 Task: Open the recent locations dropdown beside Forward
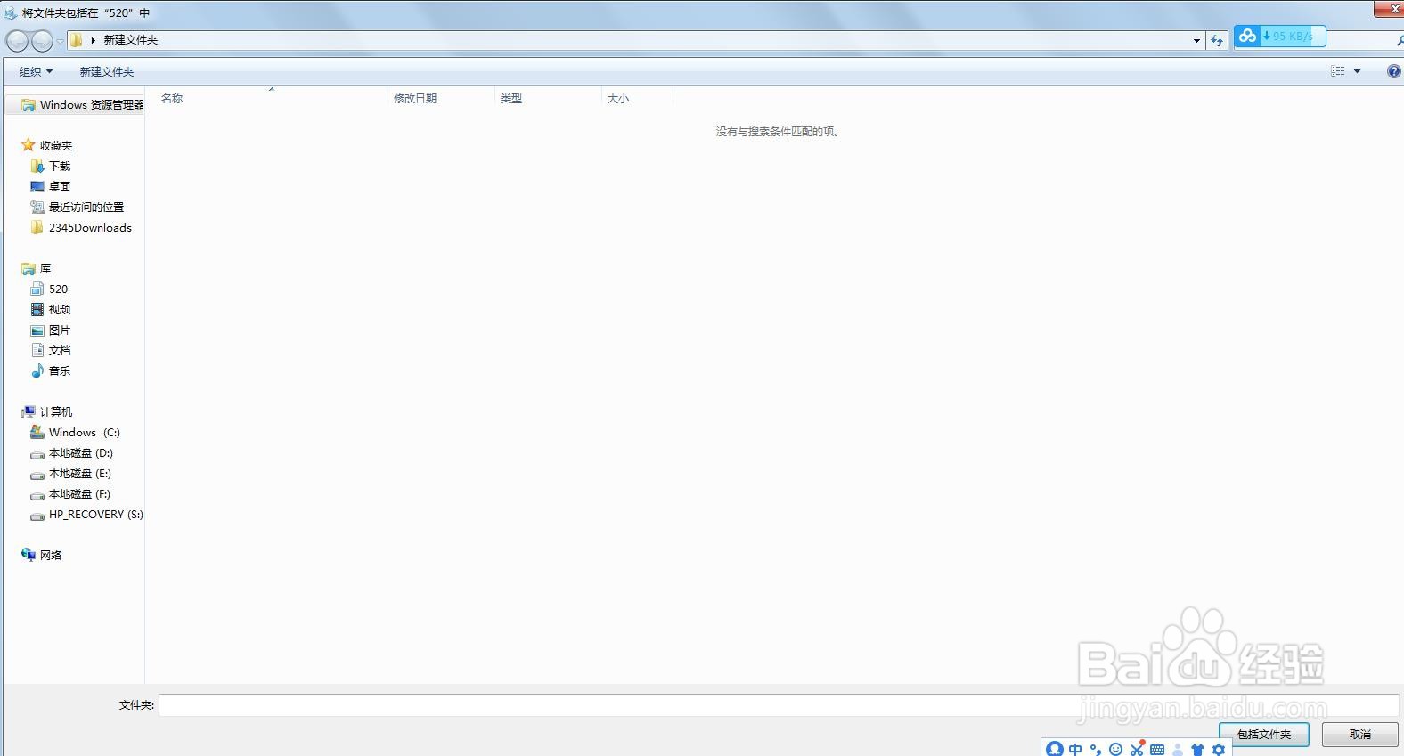click(x=60, y=41)
